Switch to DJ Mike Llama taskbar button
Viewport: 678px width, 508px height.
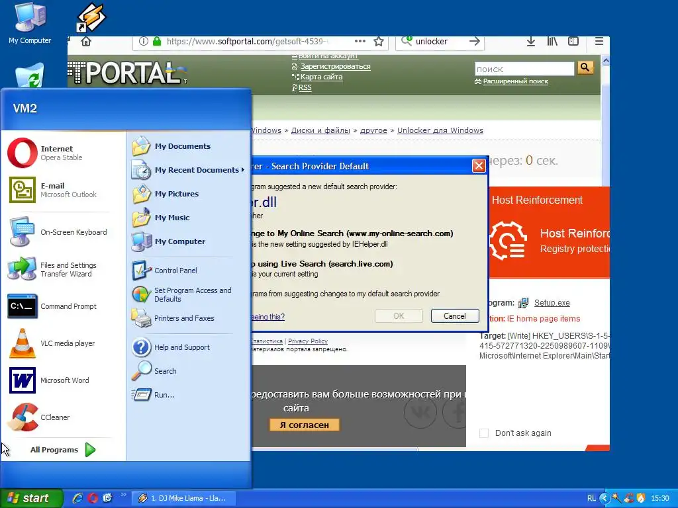(184, 498)
